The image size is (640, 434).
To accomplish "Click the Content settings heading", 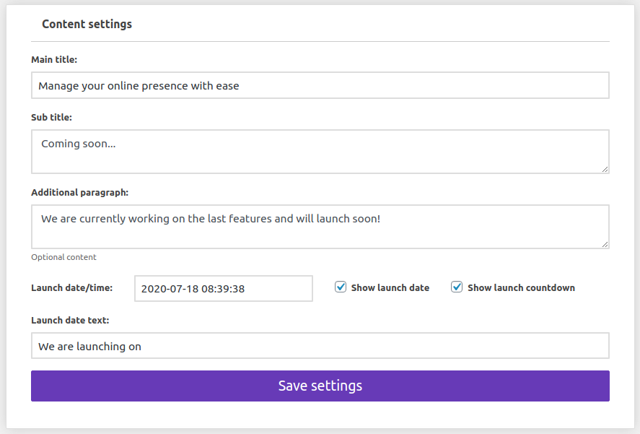I will [87, 24].
